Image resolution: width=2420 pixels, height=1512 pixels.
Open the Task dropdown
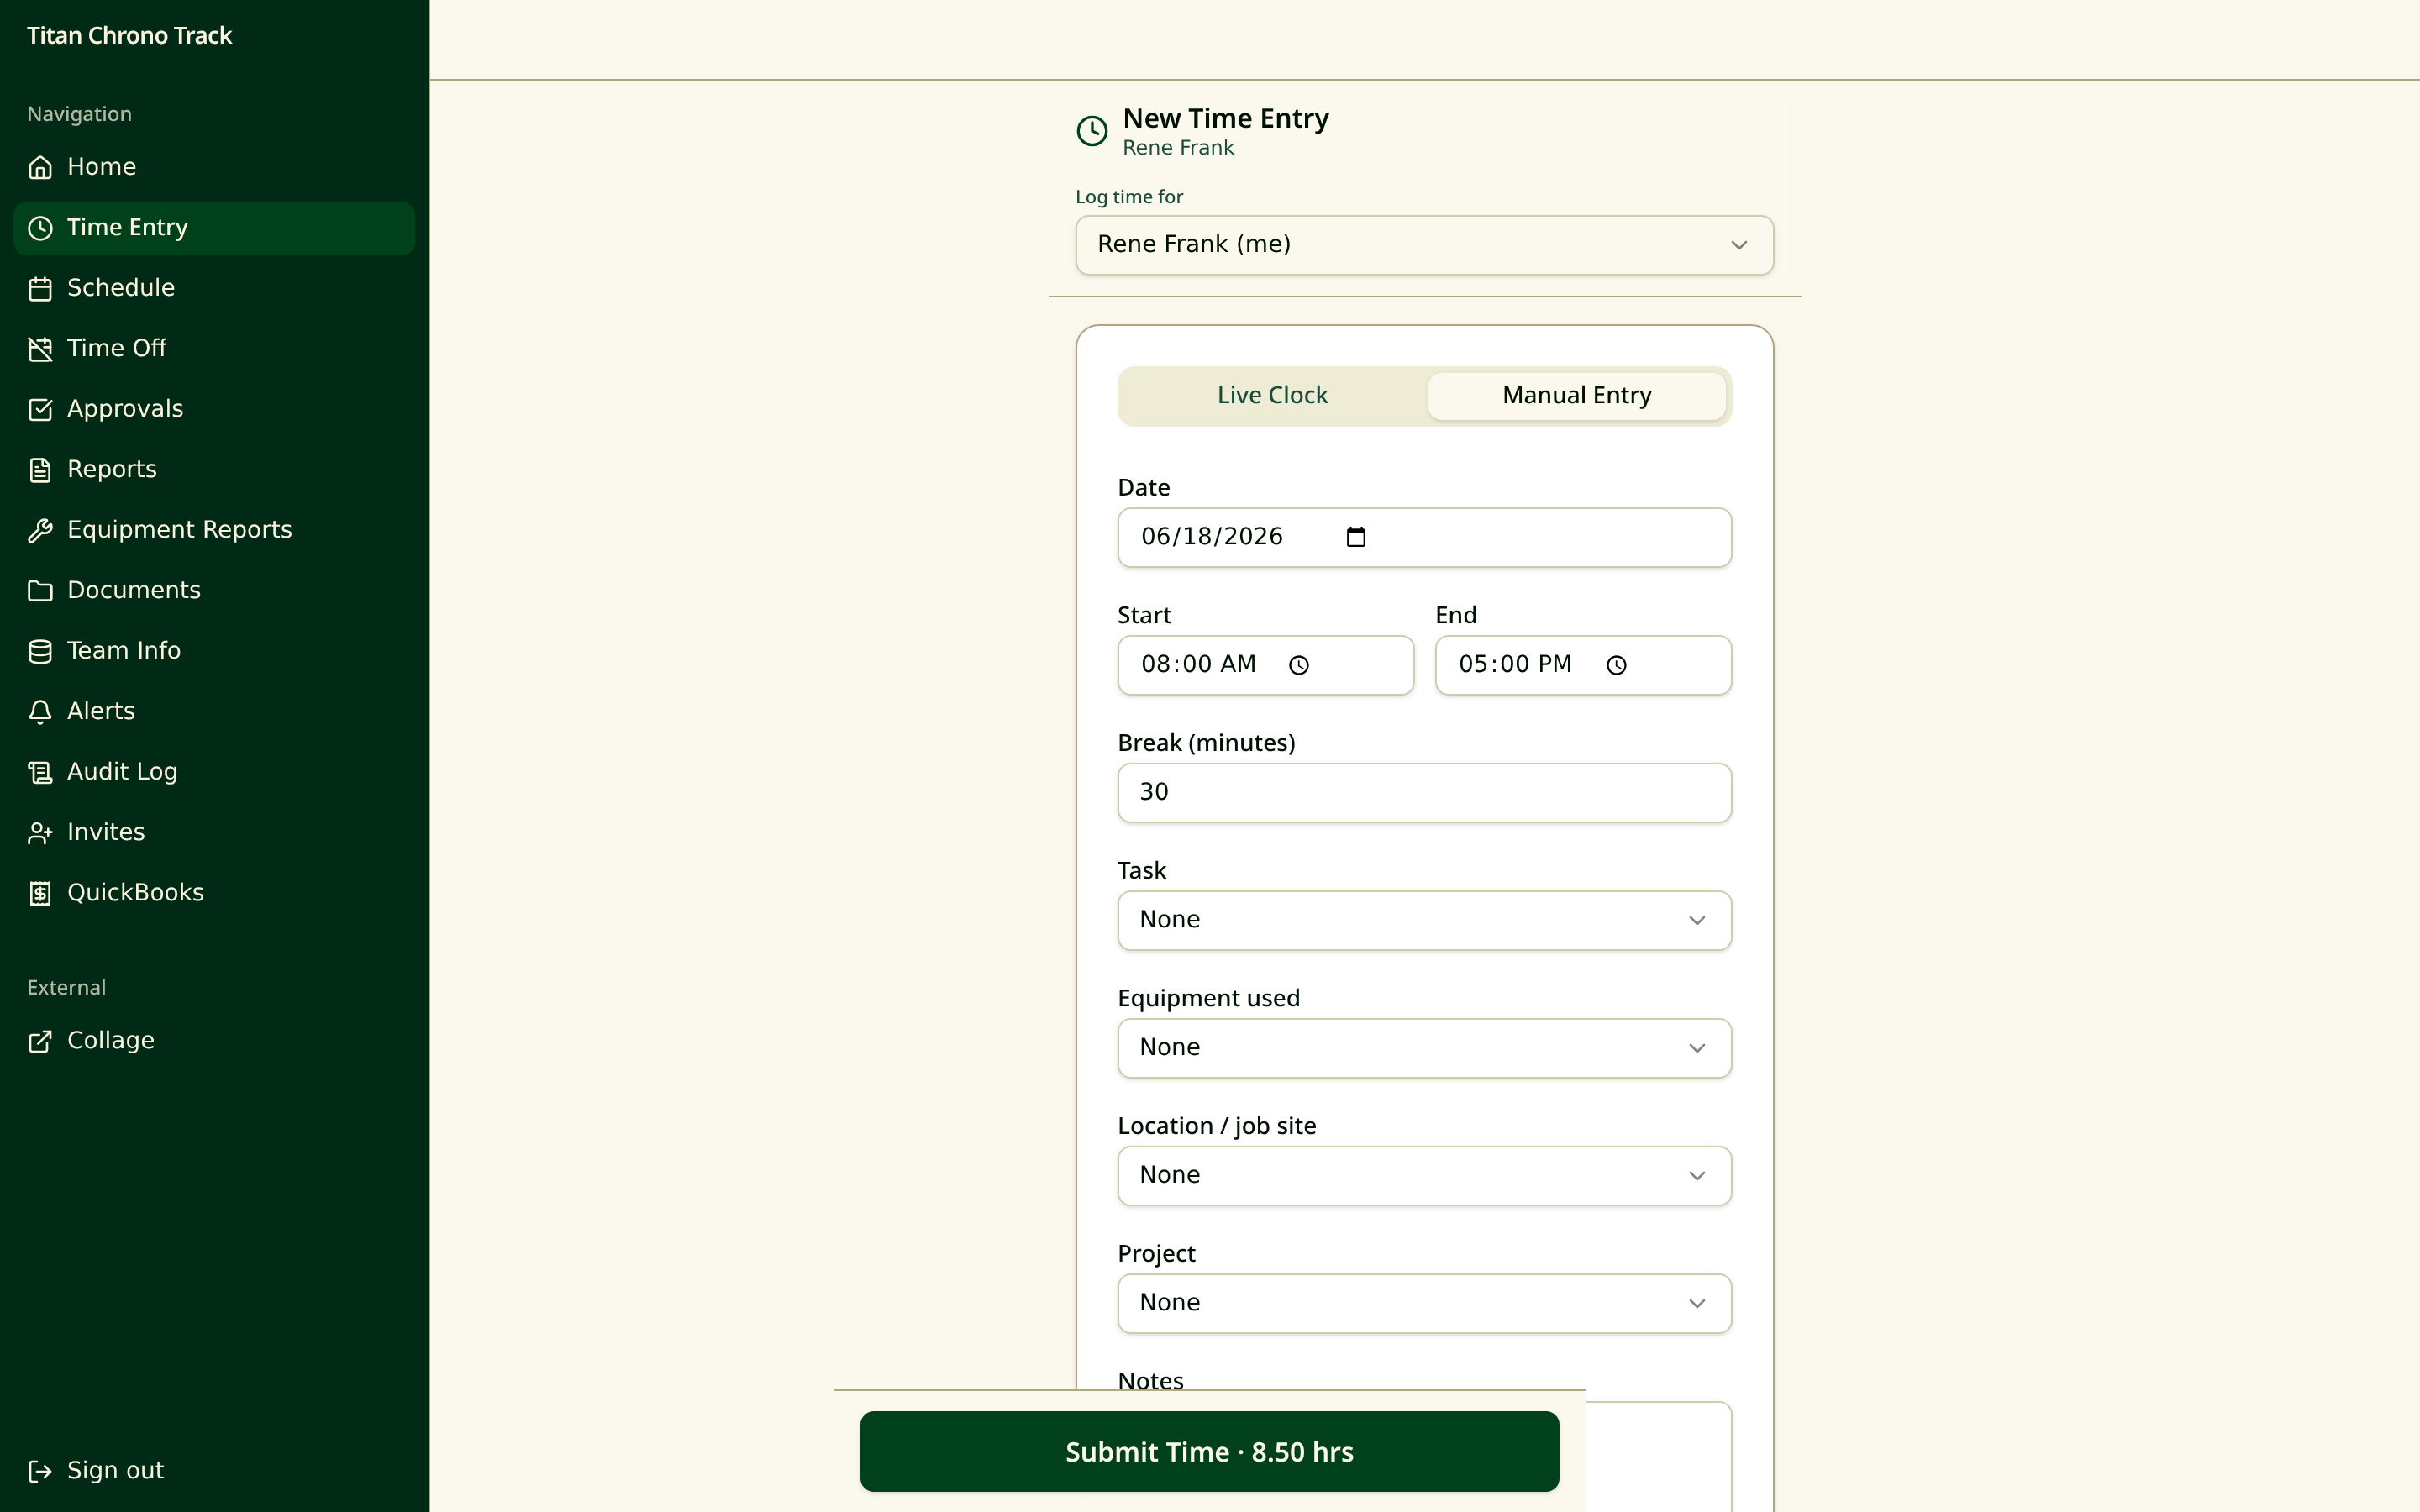tap(1424, 920)
